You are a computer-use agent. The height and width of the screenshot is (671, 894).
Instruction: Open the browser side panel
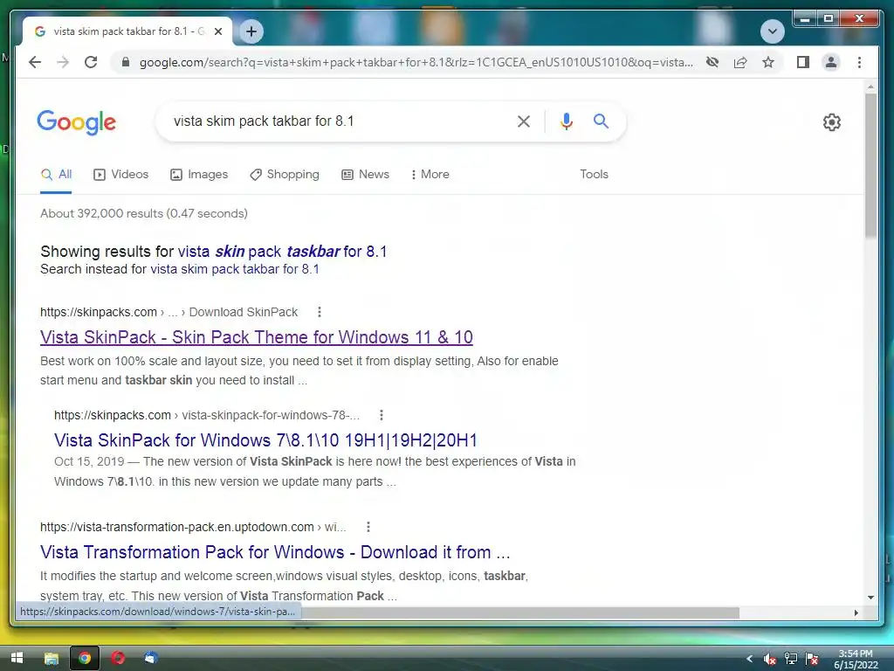(803, 62)
